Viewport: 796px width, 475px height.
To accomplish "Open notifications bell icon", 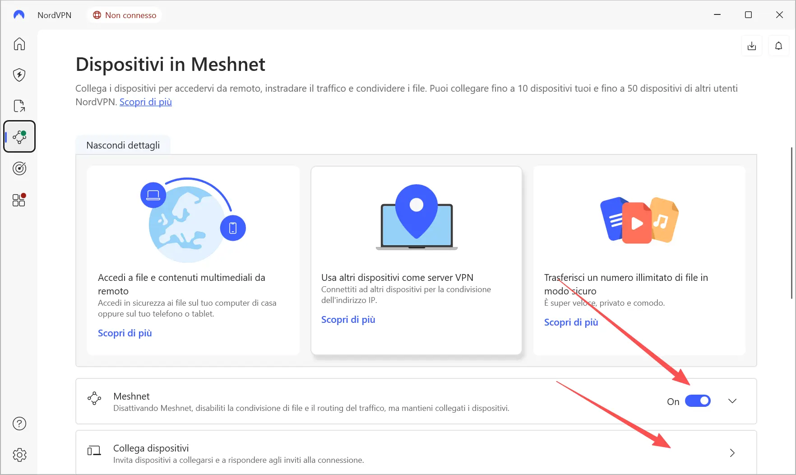I will point(778,46).
